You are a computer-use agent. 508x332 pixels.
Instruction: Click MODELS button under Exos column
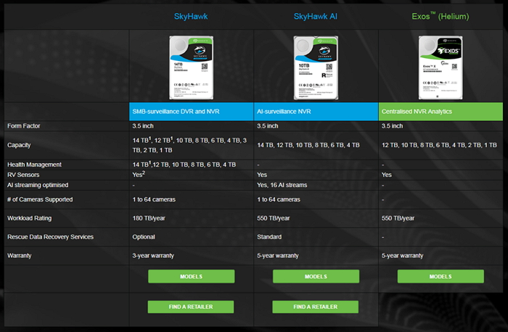pos(441,276)
